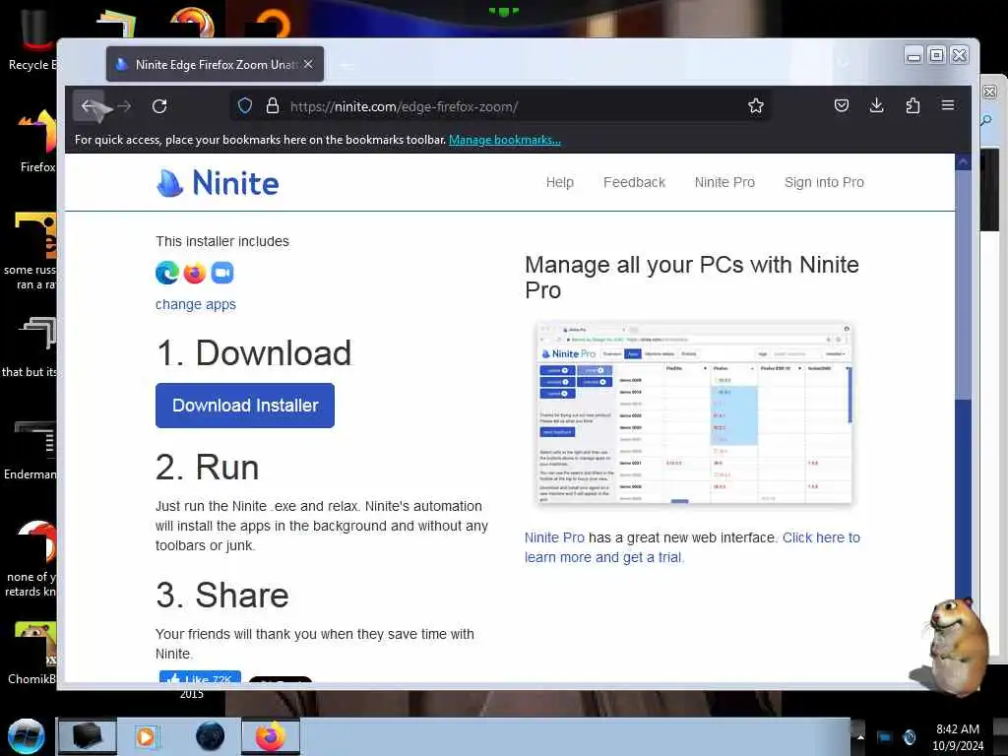The width and height of the screenshot is (1008, 756).
Task: Click the scrollbar up arrow
Action: click(x=963, y=162)
